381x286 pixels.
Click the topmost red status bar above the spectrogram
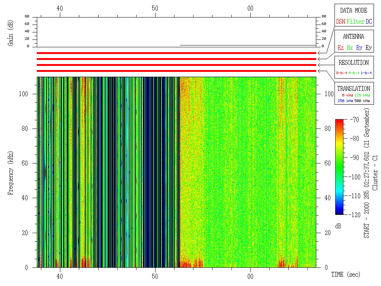tap(176, 53)
